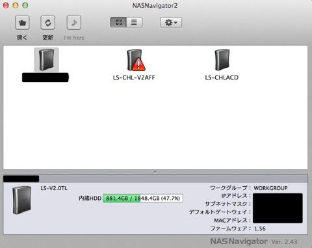Click the WORKGROUP value

[270, 188]
